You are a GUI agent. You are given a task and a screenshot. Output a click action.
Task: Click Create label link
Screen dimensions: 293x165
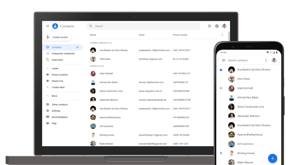pos(58,87)
